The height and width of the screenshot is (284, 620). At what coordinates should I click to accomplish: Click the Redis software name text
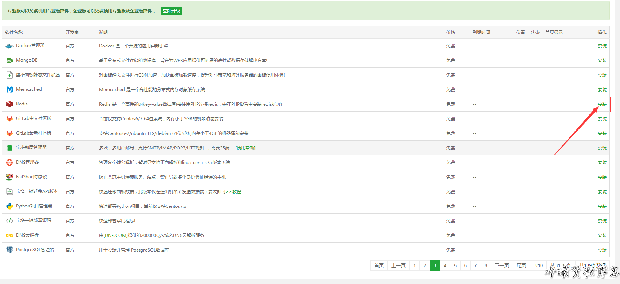(22, 104)
